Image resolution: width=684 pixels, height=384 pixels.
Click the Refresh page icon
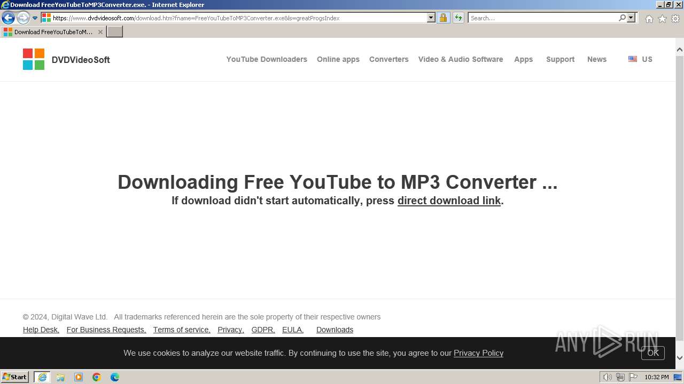pyautogui.click(x=458, y=18)
